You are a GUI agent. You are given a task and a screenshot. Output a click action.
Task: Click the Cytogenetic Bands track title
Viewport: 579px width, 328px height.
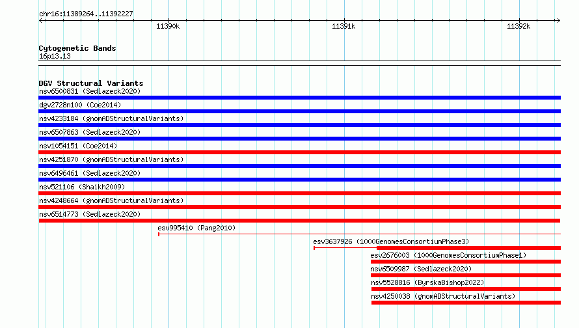click(x=77, y=48)
